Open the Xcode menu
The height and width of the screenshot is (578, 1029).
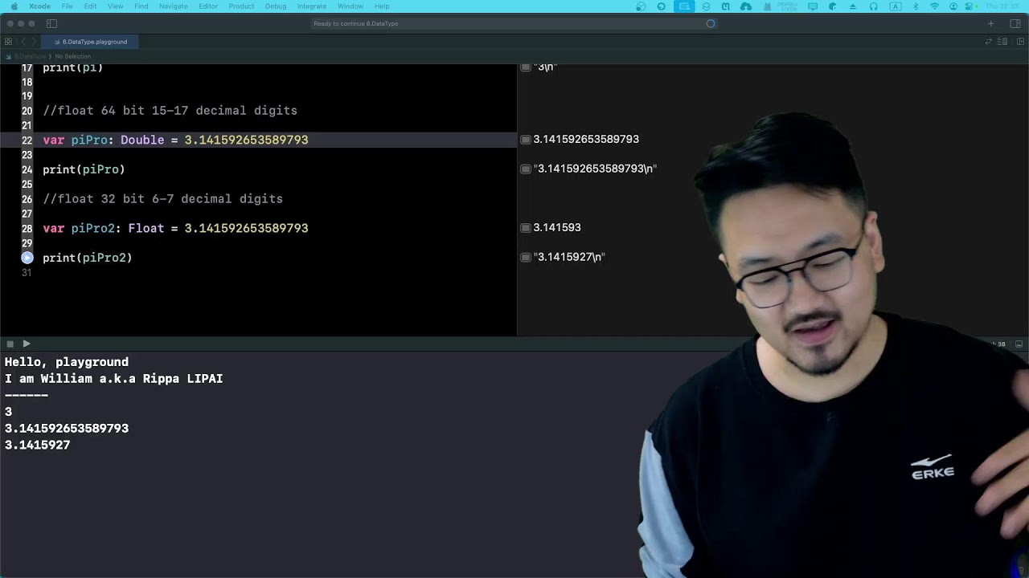click(39, 6)
